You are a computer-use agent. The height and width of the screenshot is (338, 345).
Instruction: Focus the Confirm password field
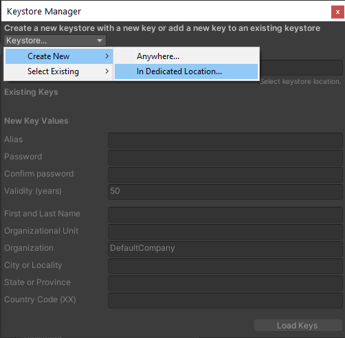point(225,174)
